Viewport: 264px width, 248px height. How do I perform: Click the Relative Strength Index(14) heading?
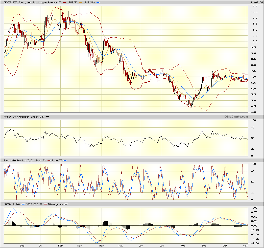(x=24, y=117)
